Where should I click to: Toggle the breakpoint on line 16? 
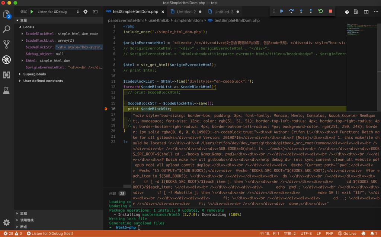(x=106, y=109)
